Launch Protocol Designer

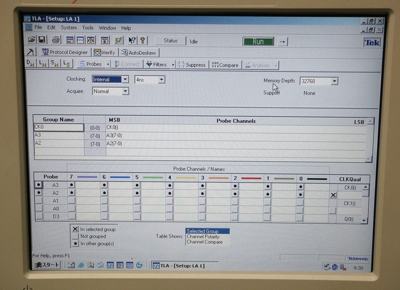click(x=65, y=52)
